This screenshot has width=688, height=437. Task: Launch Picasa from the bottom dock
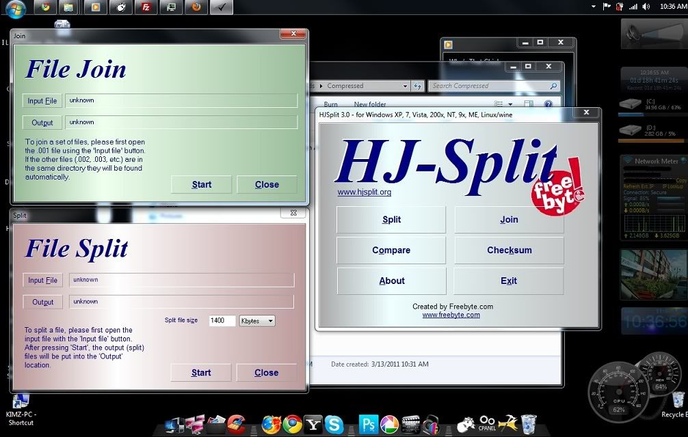(389, 424)
